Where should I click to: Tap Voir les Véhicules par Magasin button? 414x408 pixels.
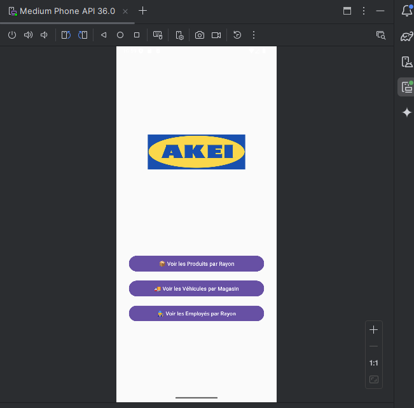197,289
